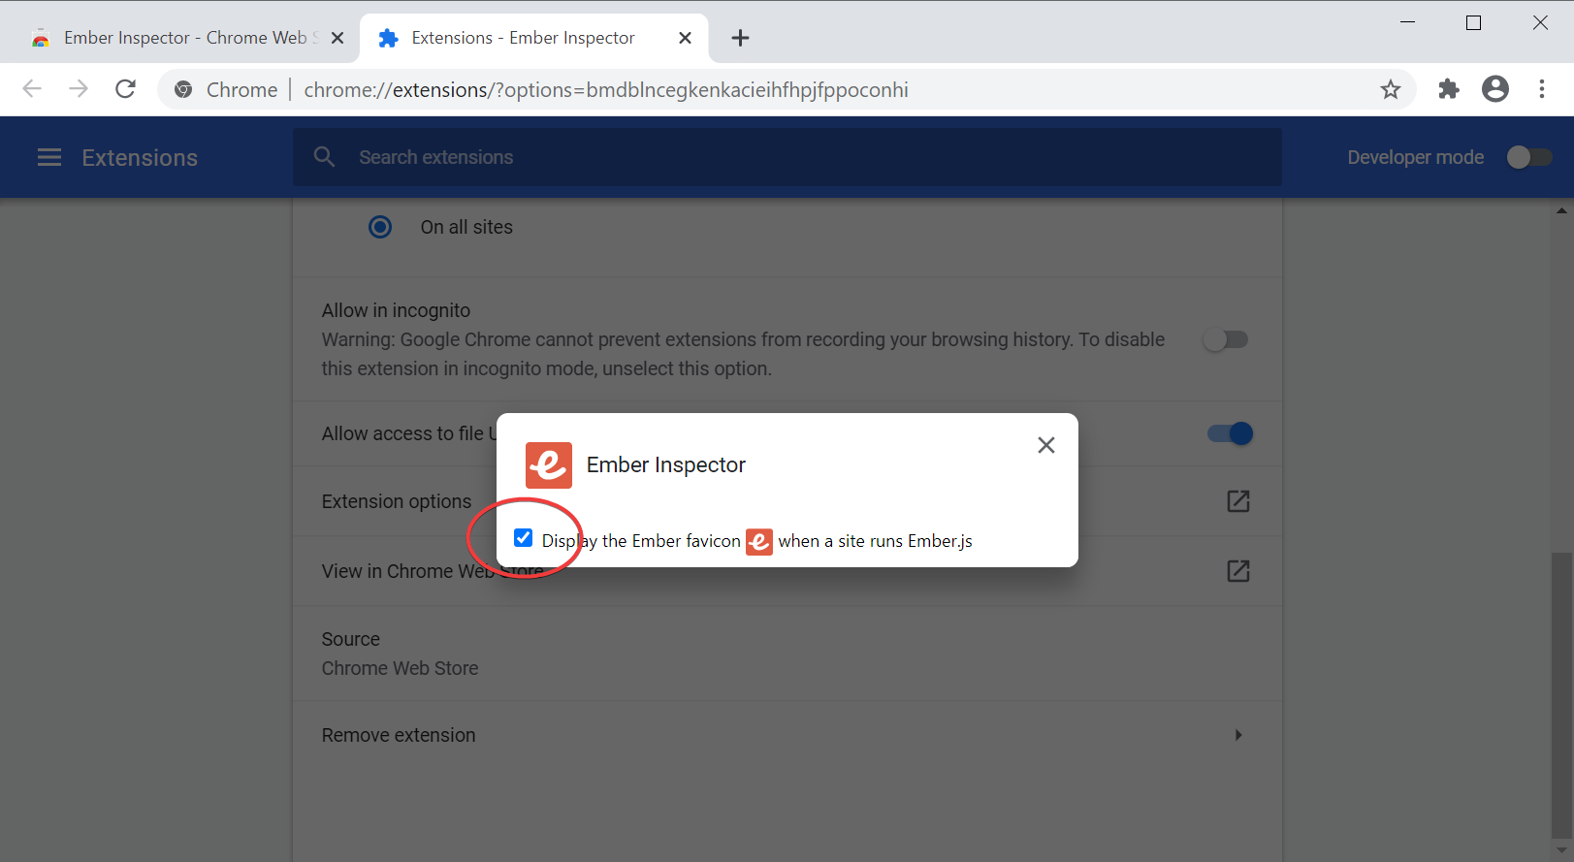Open View in Chrome Web Store link icon
Screen dimensions: 1574x862
[1237, 571]
